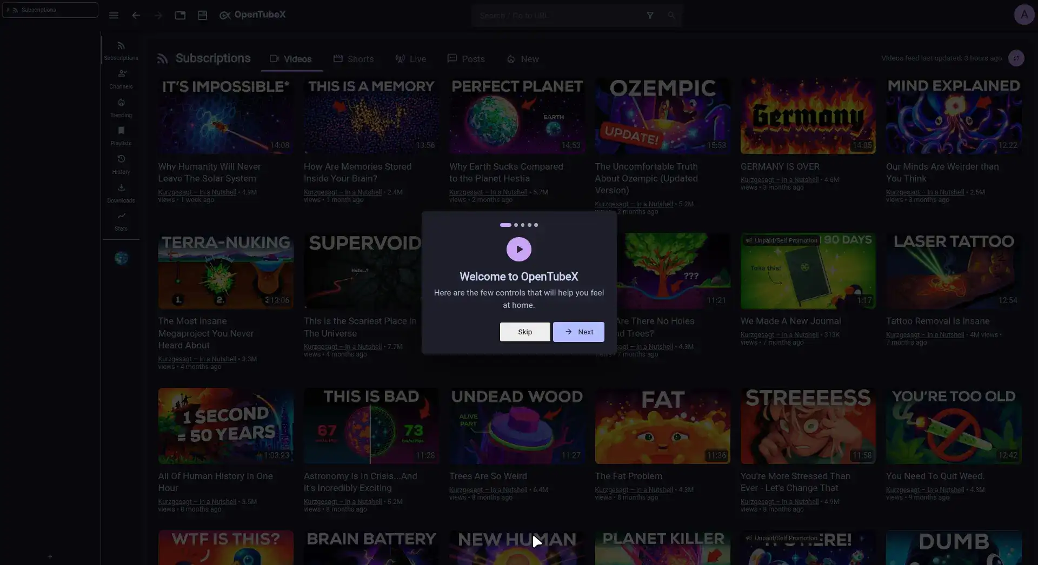Open the THIS IS A MEMORY thumbnail
Image resolution: width=1038 pixels, height=565 pixels.
tap(371, 116)
